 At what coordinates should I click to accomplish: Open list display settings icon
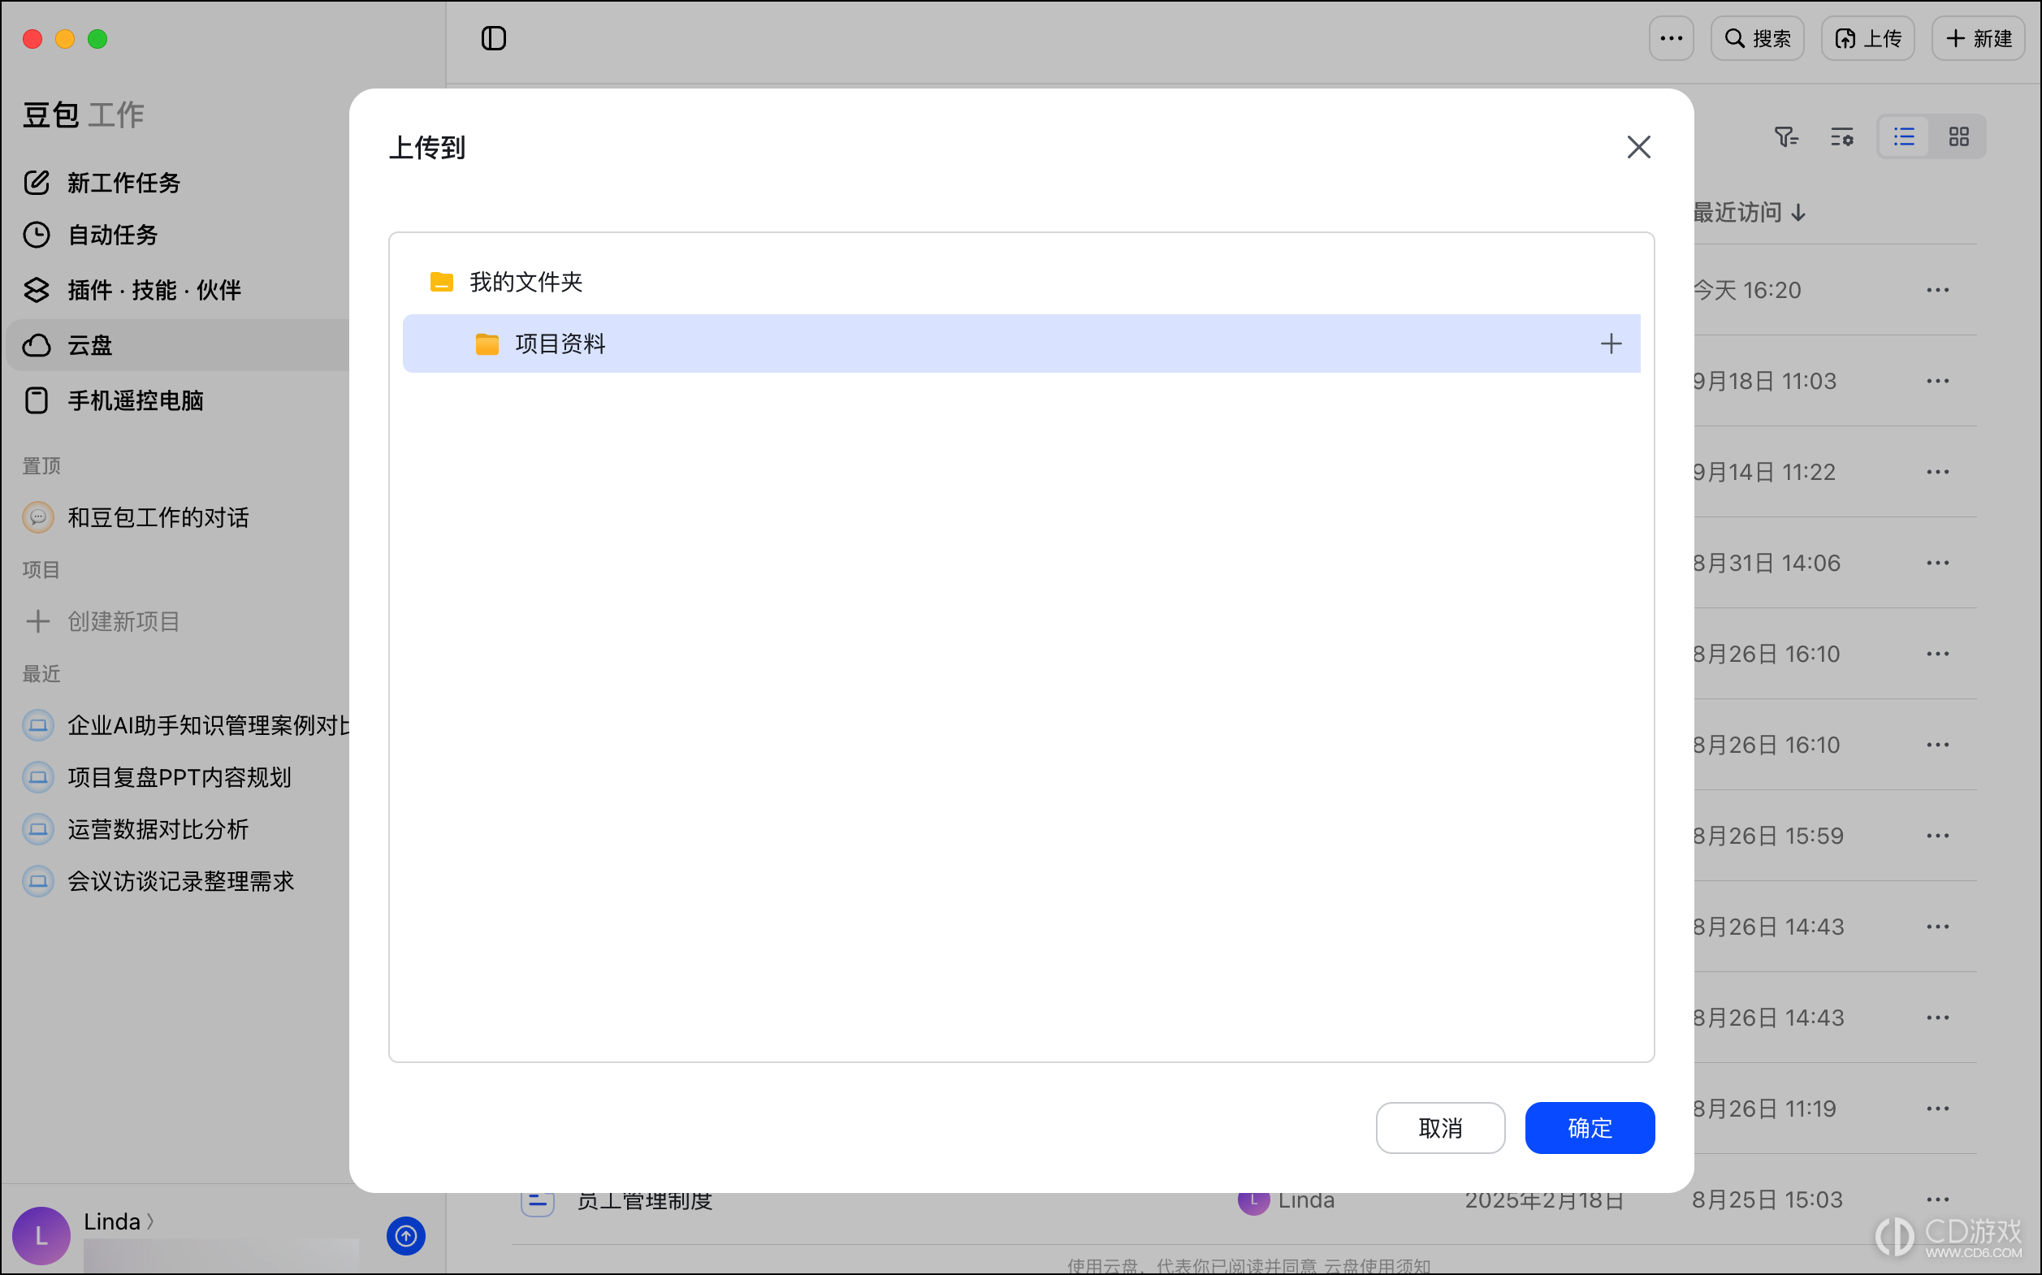tap(1841, 136)
